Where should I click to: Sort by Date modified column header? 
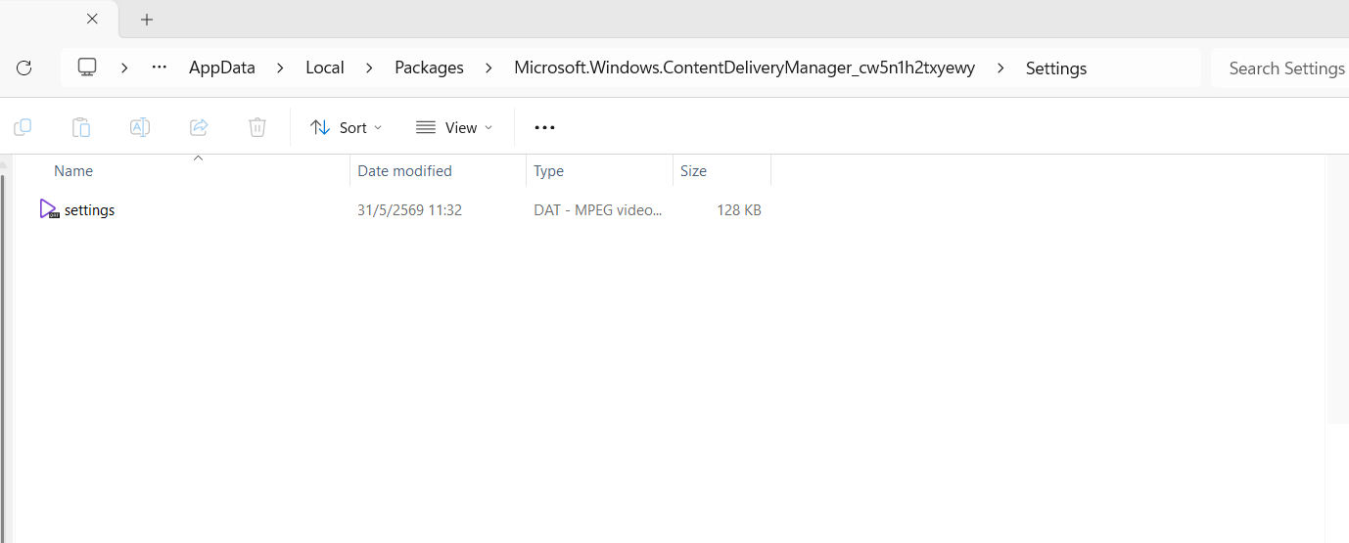[x=404, y=170]
